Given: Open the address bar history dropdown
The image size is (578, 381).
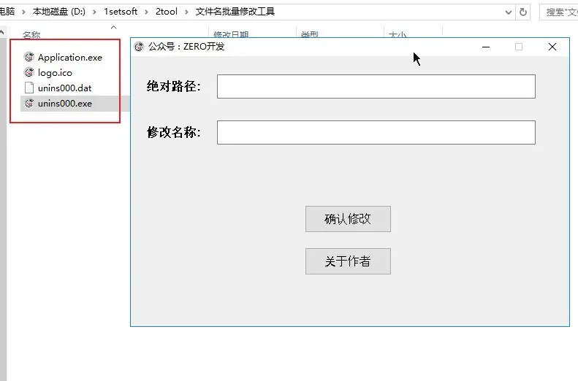Looking at the screenshot, I should pyautogui.click(x=509, y=12).
